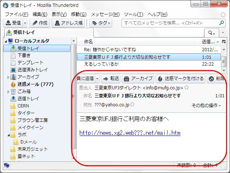Collapse the ローカルフォルダ tree
This screenshot has width=230, height=173.
6,41
